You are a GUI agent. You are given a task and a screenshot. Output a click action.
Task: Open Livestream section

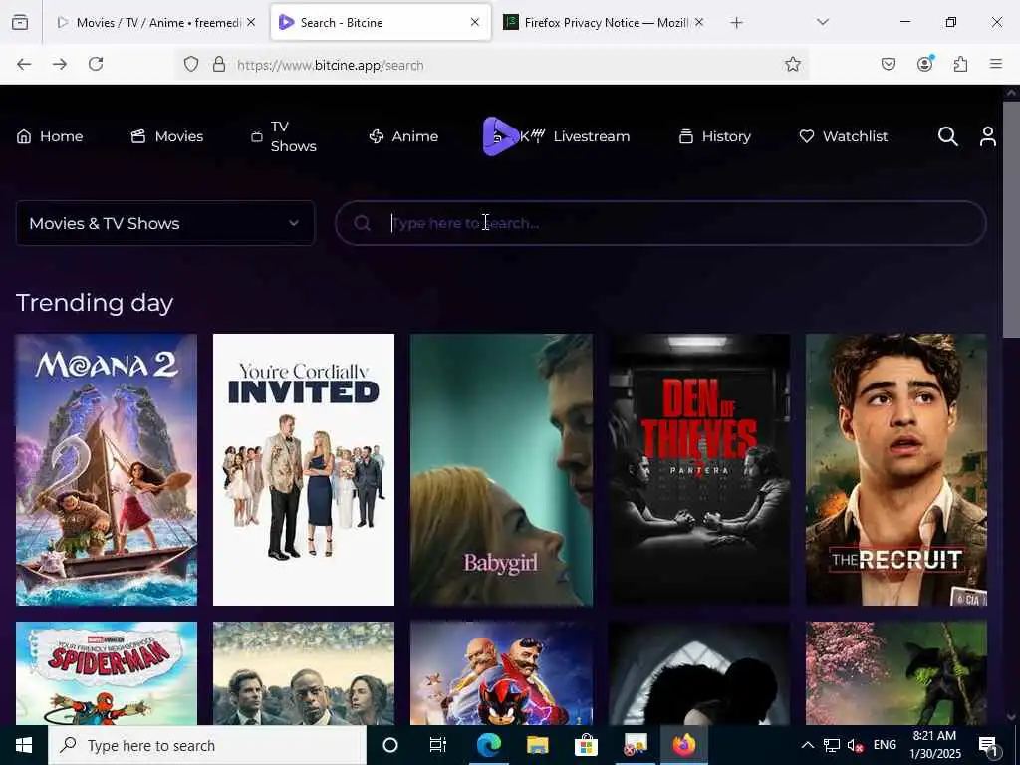point(591,136)
